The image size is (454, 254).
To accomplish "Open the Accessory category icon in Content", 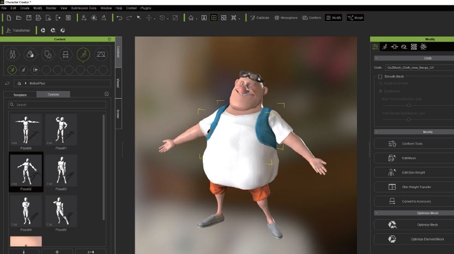I will click(65, 54).
